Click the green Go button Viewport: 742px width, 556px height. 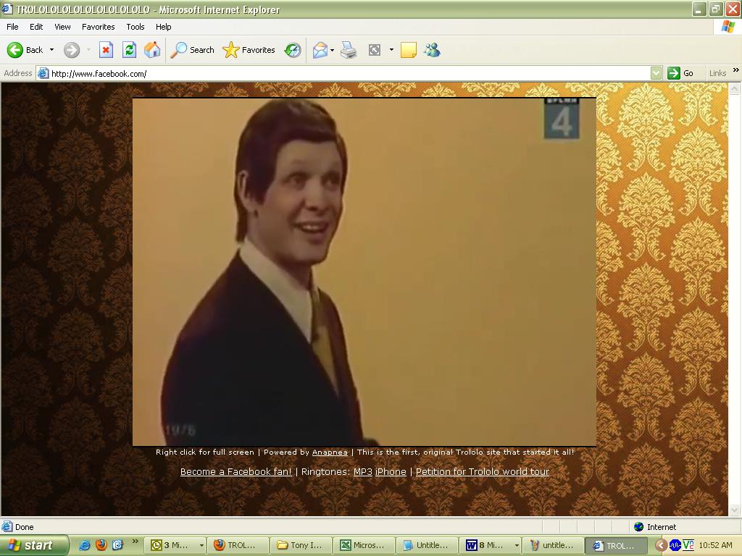(x=680, y=73)
